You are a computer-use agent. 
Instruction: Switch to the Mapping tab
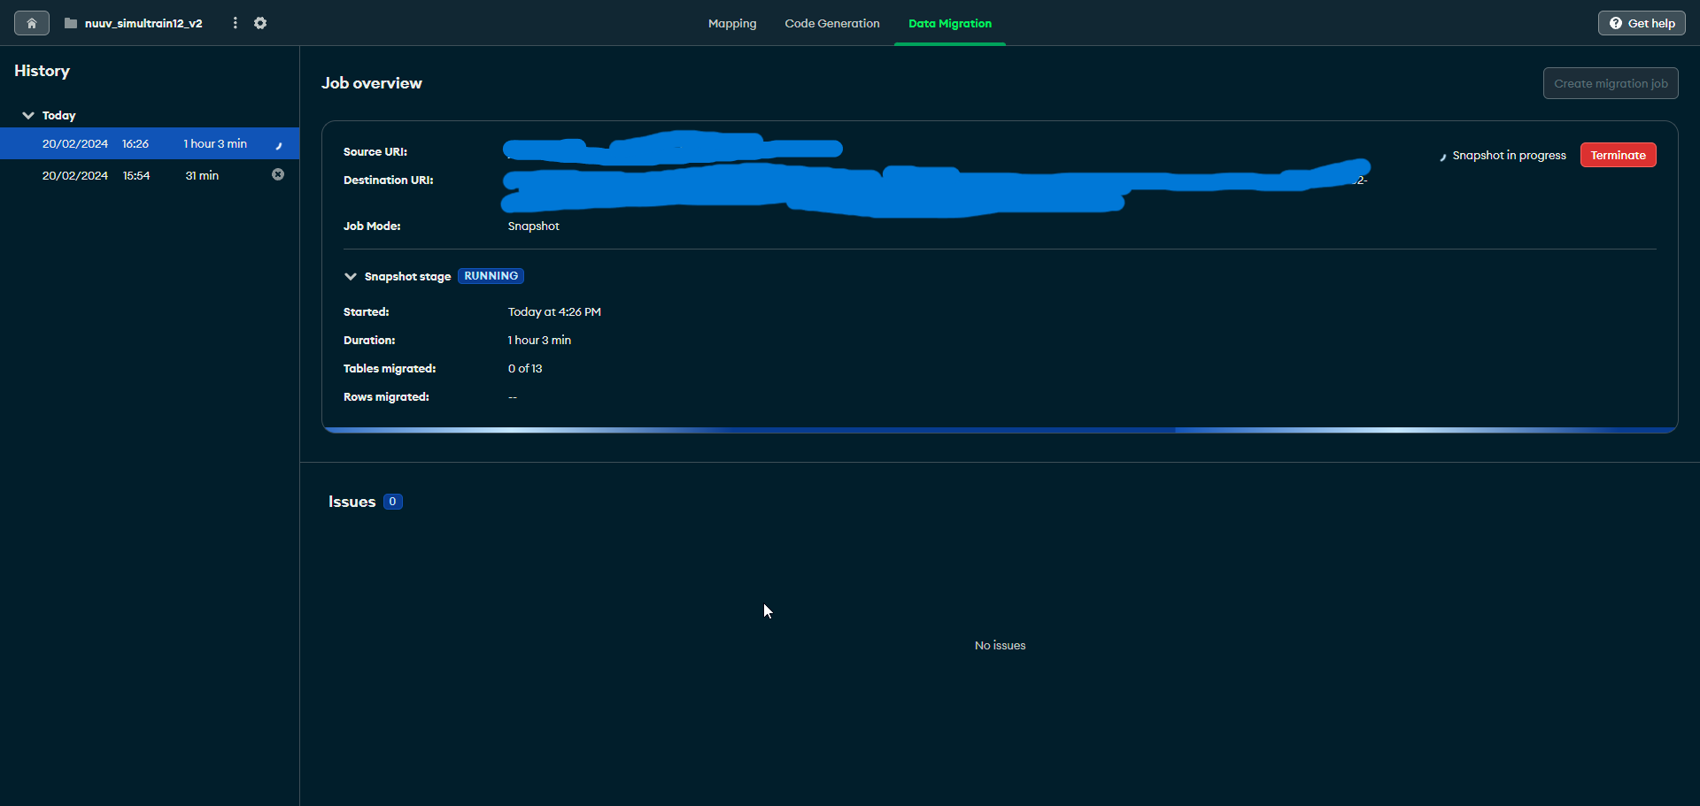coord(732,24)
